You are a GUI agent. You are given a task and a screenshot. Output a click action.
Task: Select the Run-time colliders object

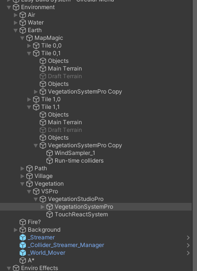point(79,161)
